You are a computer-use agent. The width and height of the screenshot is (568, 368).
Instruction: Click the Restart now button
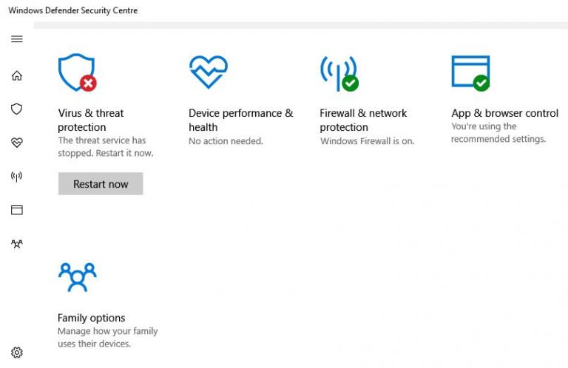click(x=101, y=184)
